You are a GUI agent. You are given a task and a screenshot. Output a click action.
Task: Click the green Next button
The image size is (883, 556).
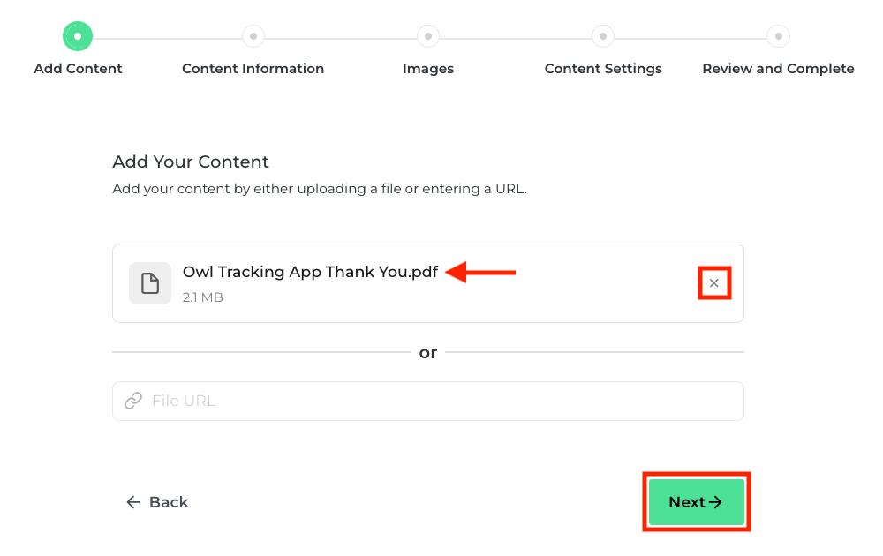697,502
